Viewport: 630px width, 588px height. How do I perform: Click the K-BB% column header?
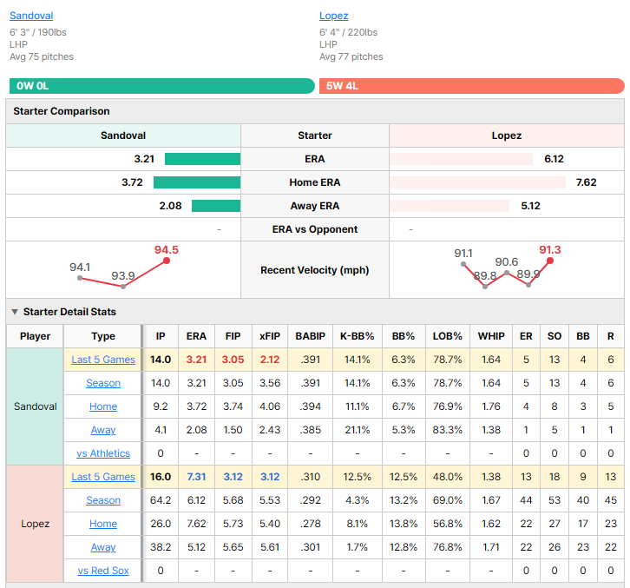[x=358, y=336]
